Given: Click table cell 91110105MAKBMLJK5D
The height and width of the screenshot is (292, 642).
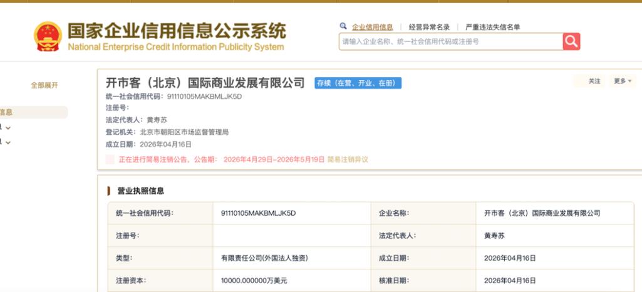Looking at the screenshot, I should coord(258,213).
